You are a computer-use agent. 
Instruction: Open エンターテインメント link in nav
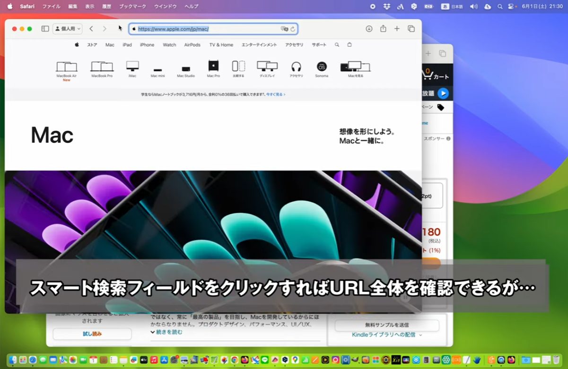pos(259,45)
